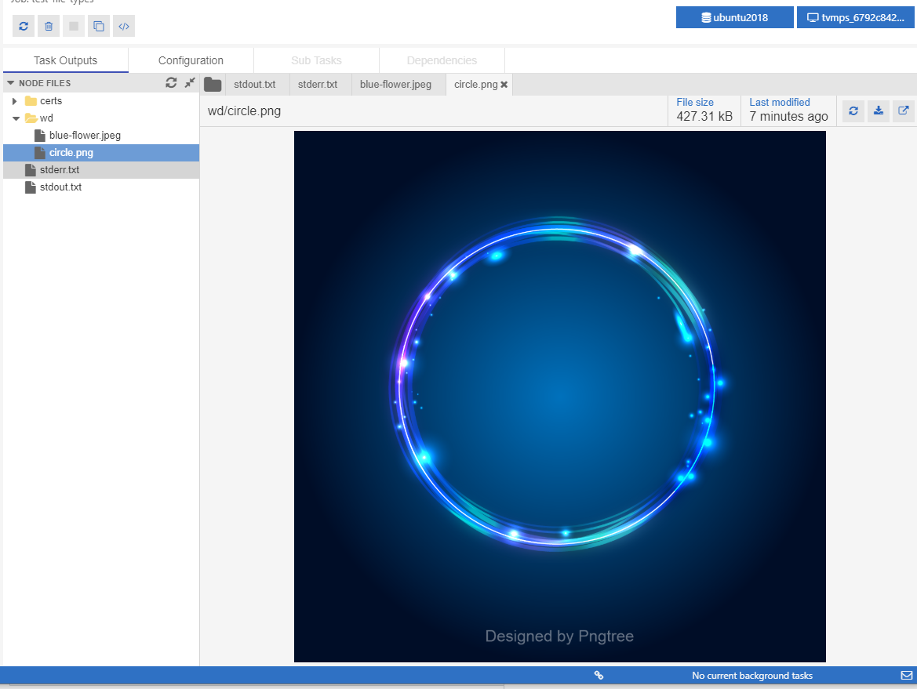Select the circle.png file tab
Image resolution: width=917 pixels, height=689 pixels.
coord(475,84)
